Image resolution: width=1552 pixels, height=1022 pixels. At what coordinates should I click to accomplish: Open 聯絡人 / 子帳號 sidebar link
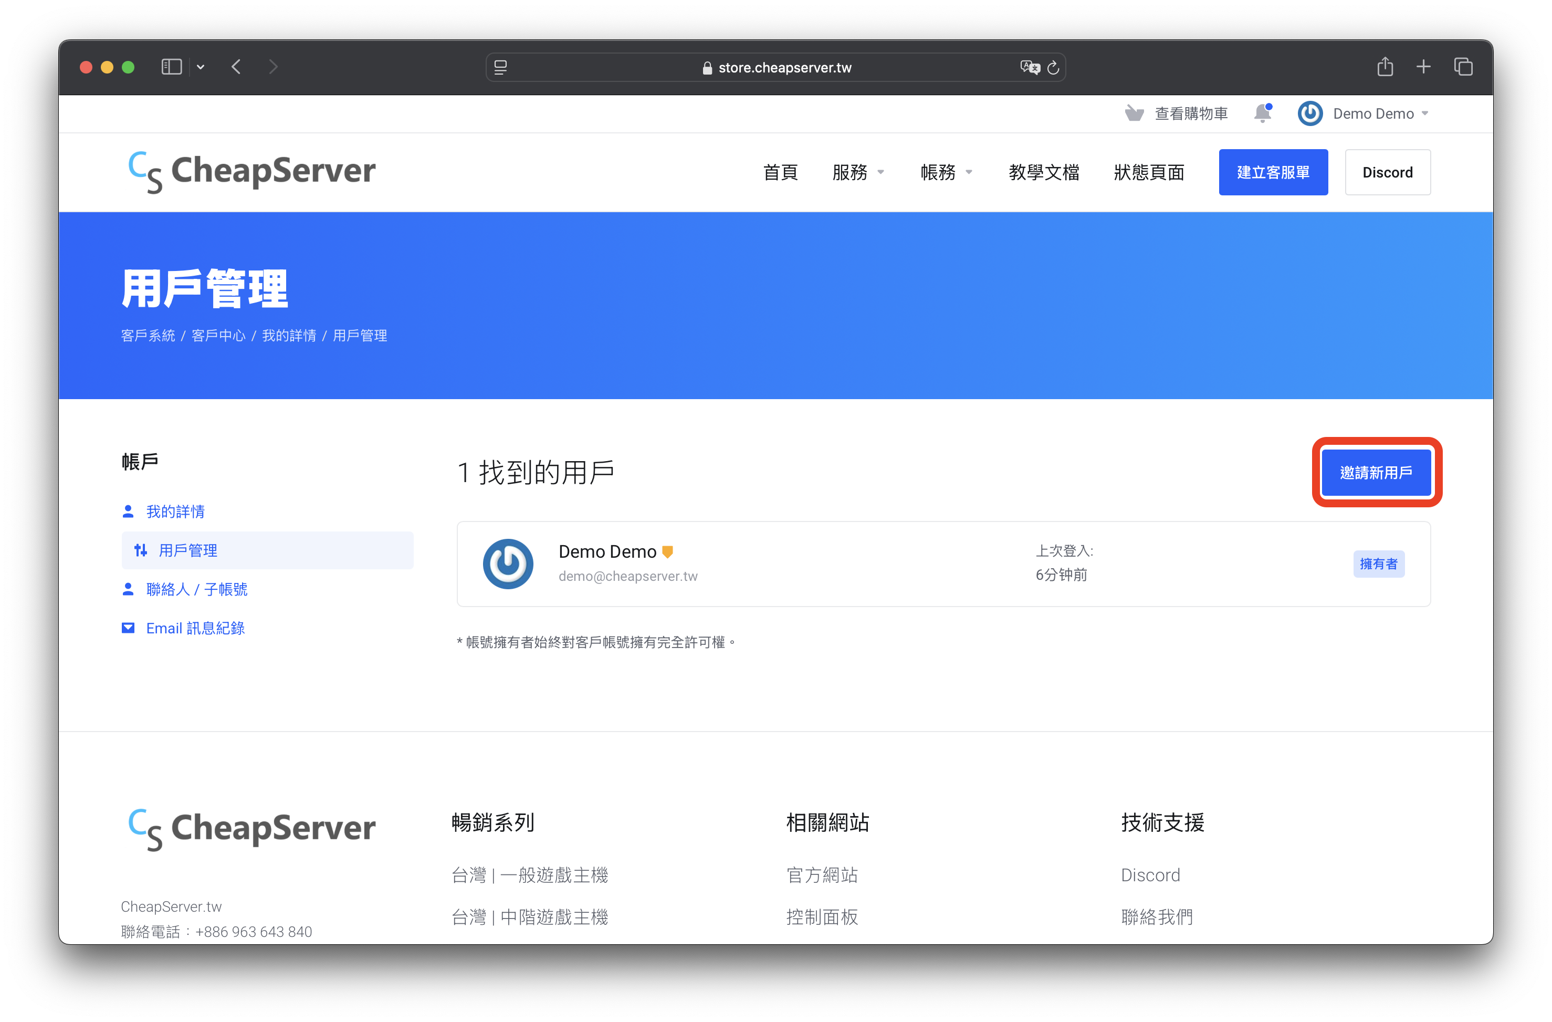(x=196, y=589)
